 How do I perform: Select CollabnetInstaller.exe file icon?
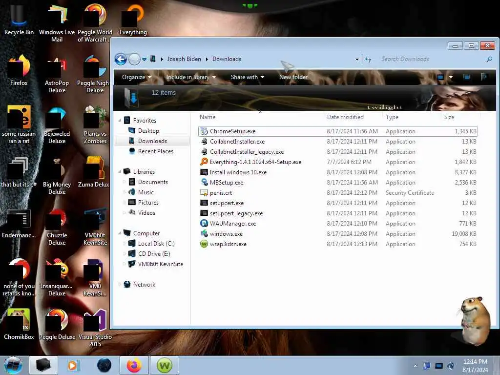coord(204,141)
